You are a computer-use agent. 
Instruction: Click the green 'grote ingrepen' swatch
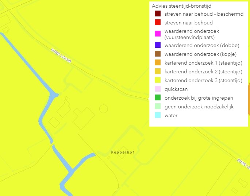tap(158, 97)
